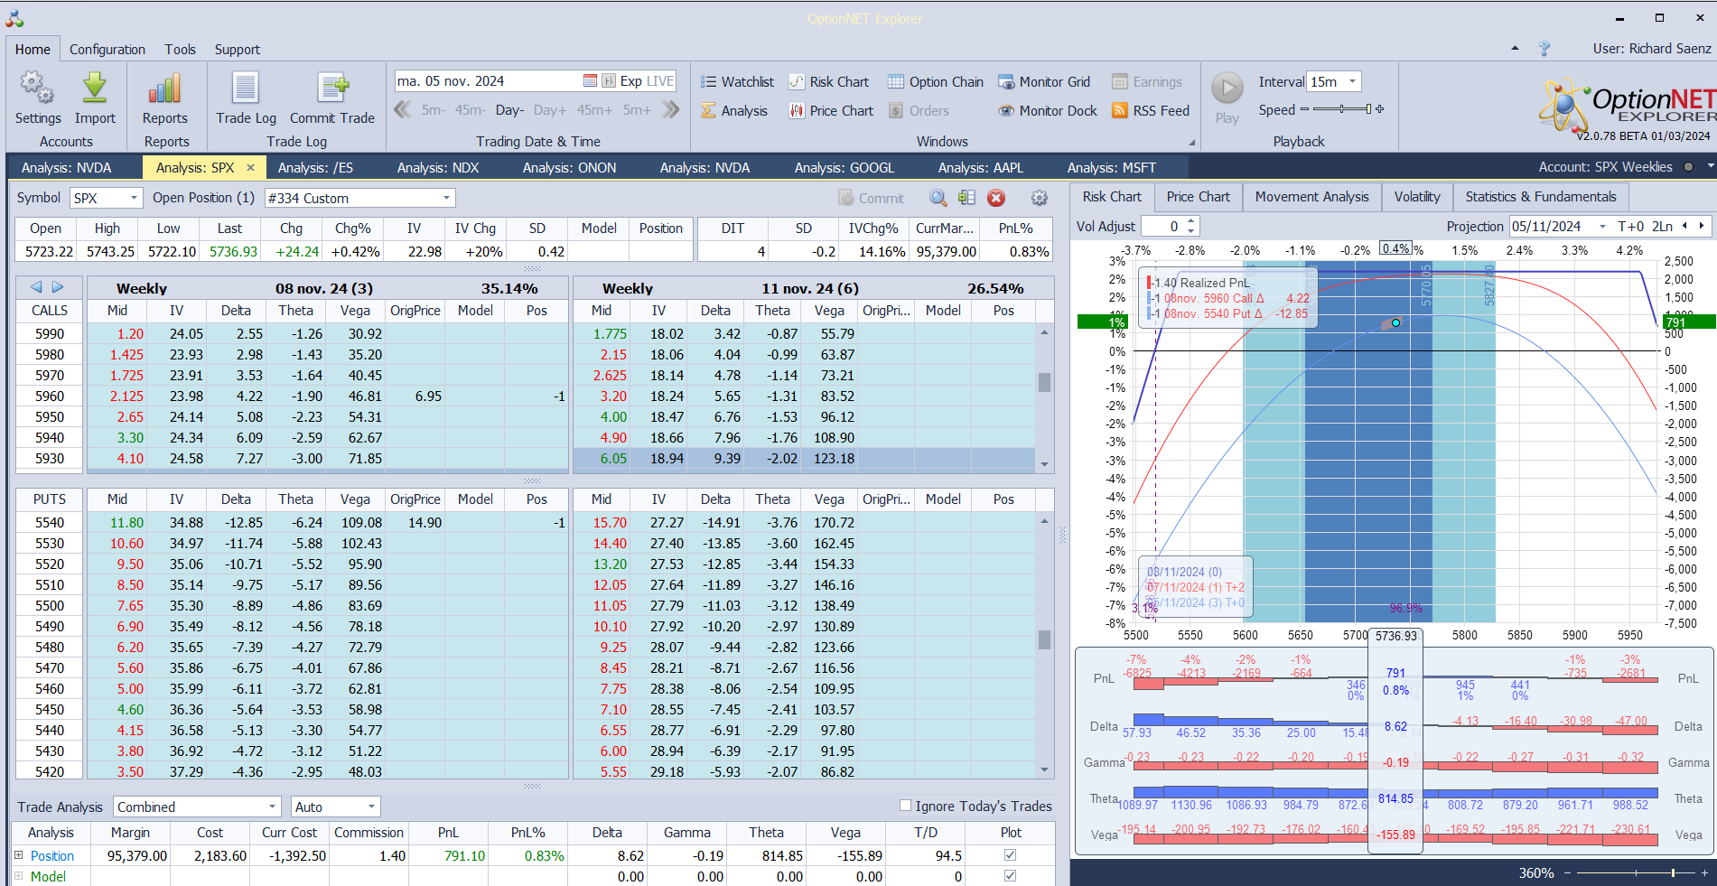Viewport: 1717px width, 886px height.
Task: Open the Monitor Grid window
Action: [x=1044, y=82]
